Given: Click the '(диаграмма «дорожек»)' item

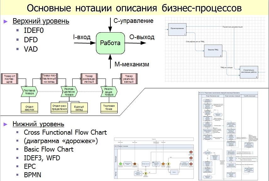Looking at the screenshot, I should (x=61, y=141).
